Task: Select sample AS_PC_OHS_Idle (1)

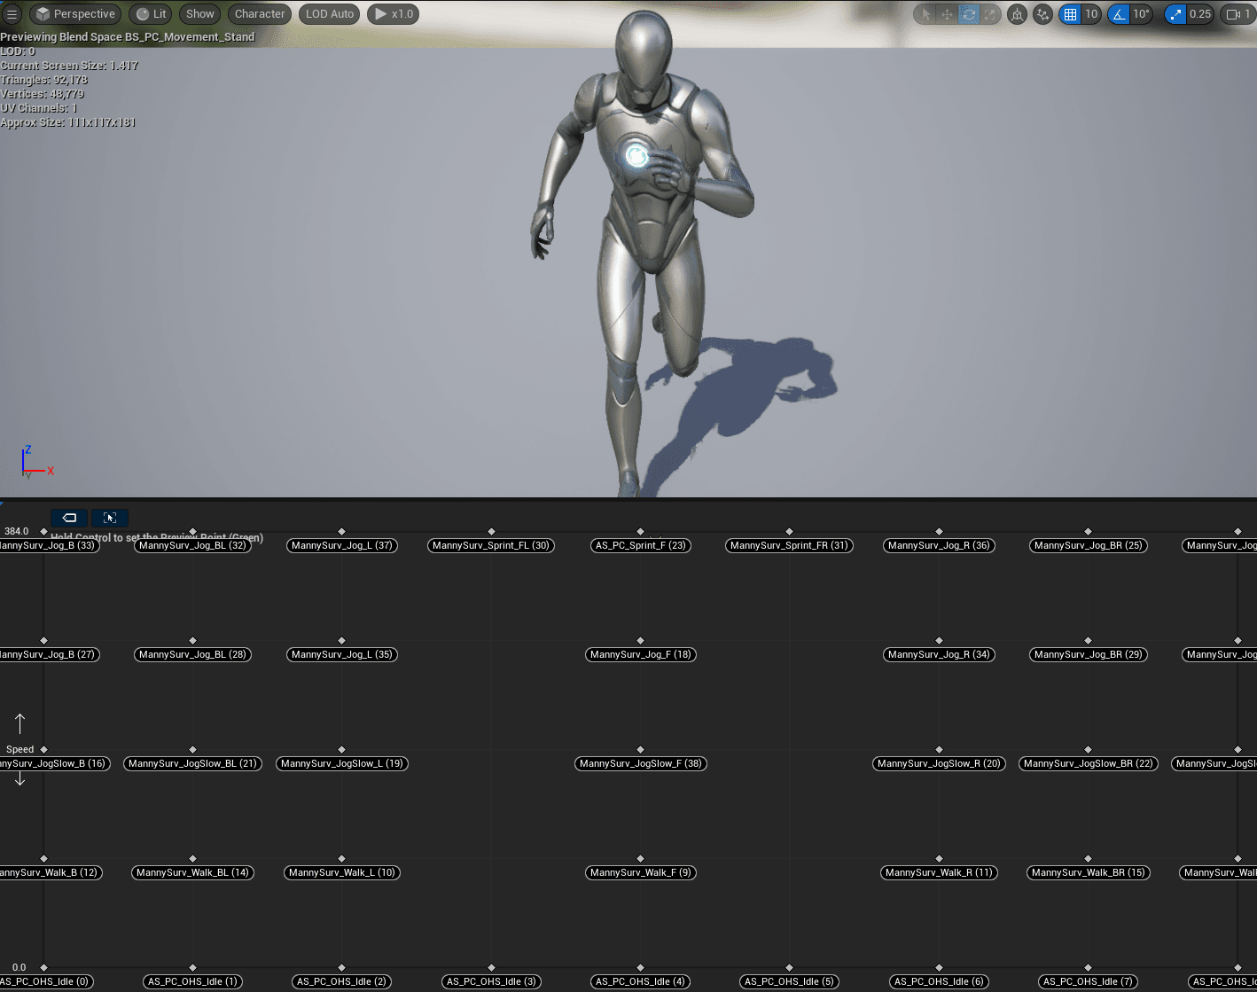Action: pos(192,981)
